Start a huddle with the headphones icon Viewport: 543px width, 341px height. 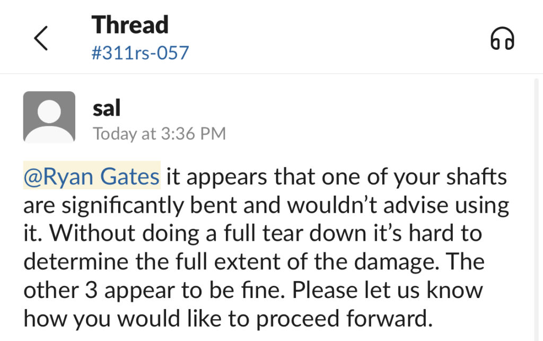click(x=502, y=38)
